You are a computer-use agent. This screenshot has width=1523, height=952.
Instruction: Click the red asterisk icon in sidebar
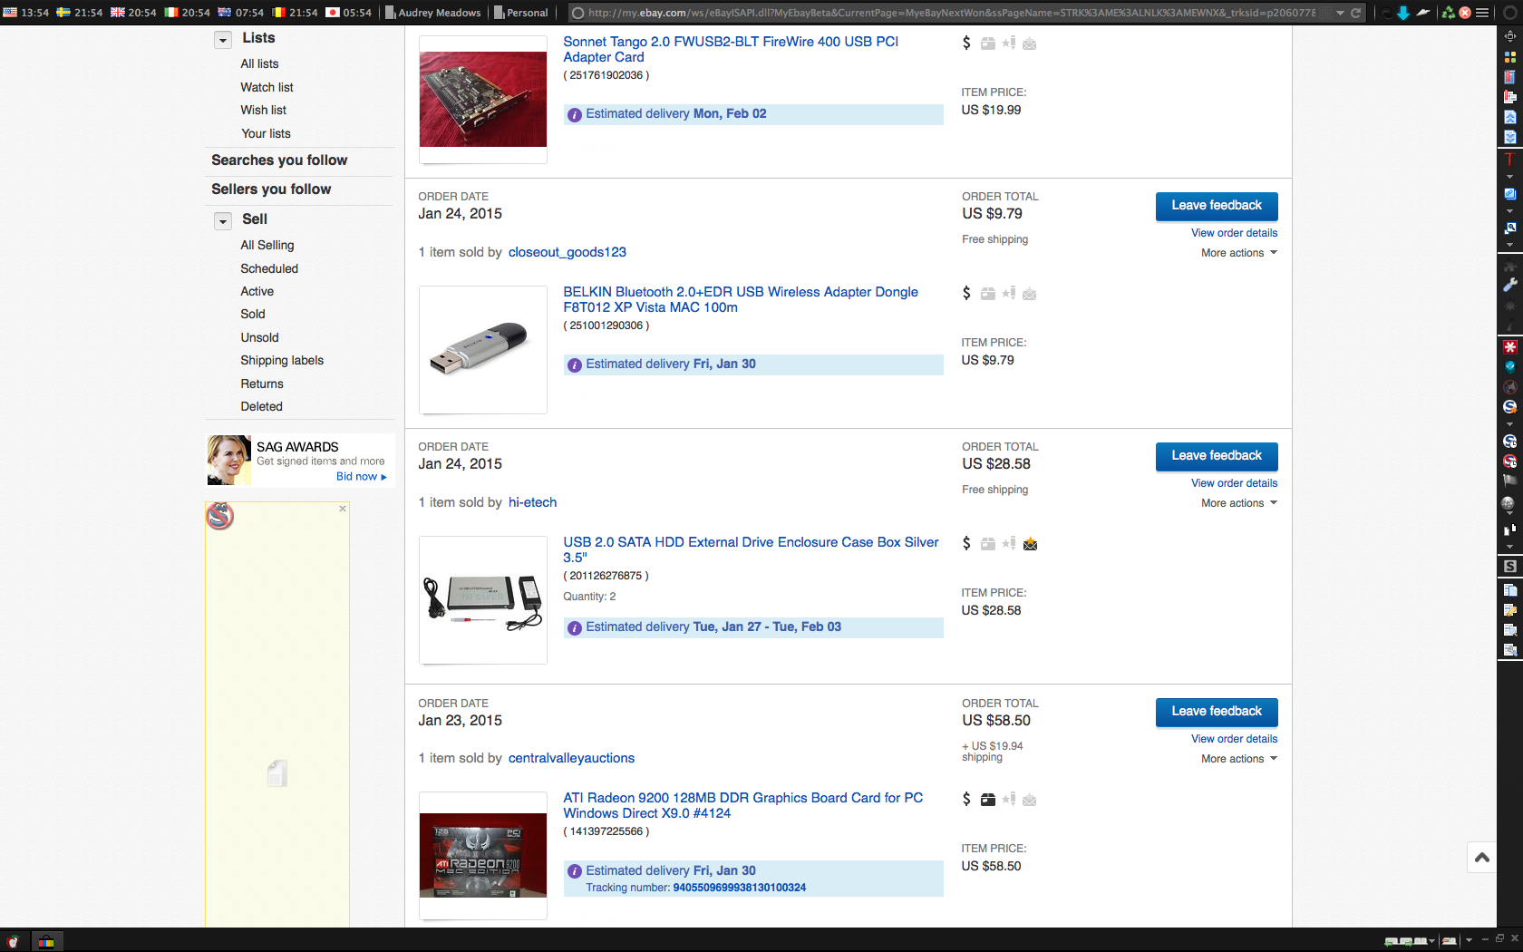tap(1509, 347)
